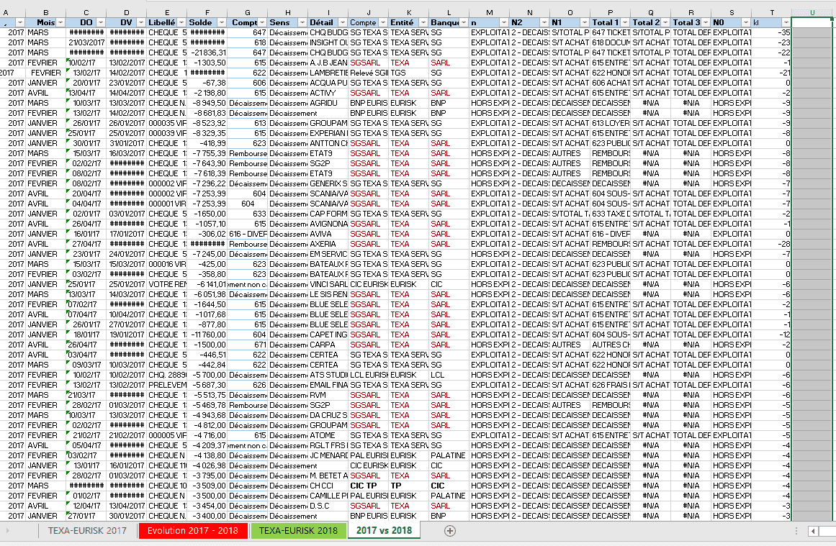Select the column F header
The image size is (836, 546).
coord(207,12)
